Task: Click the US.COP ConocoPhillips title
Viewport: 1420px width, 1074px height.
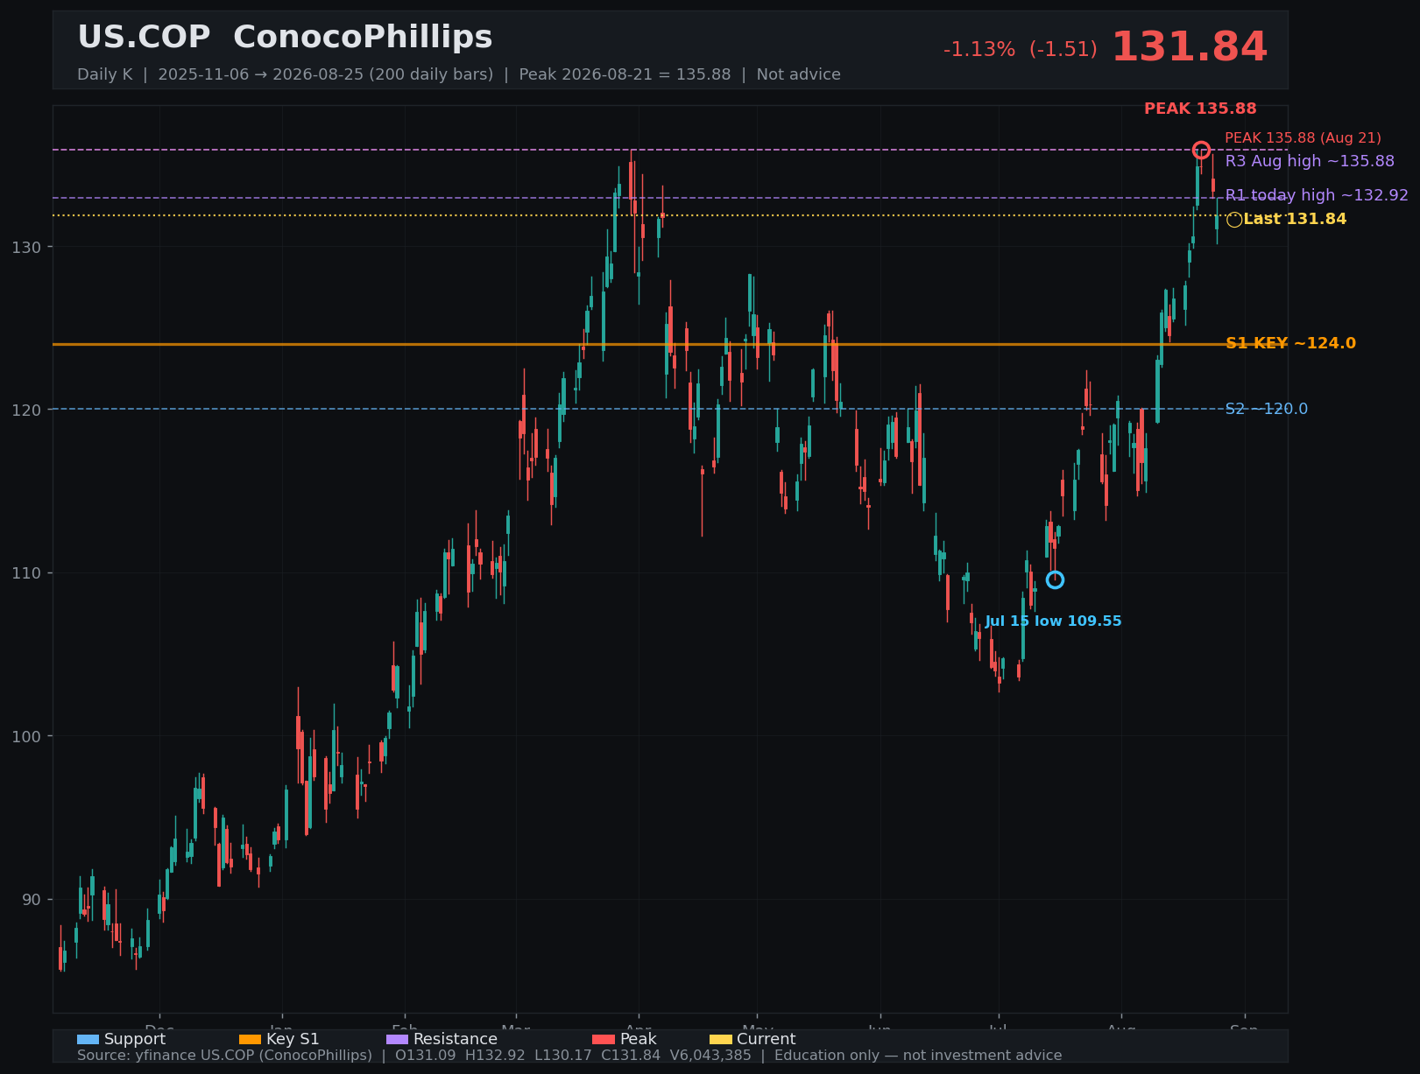Action: tap(285, 38)
